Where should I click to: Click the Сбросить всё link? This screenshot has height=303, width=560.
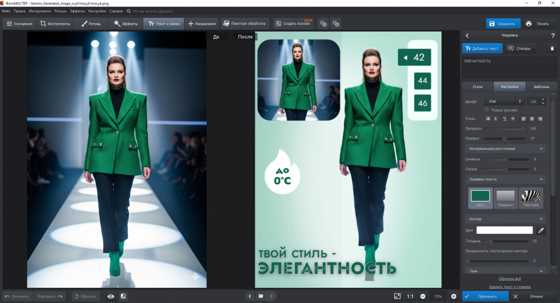point(509,279)
